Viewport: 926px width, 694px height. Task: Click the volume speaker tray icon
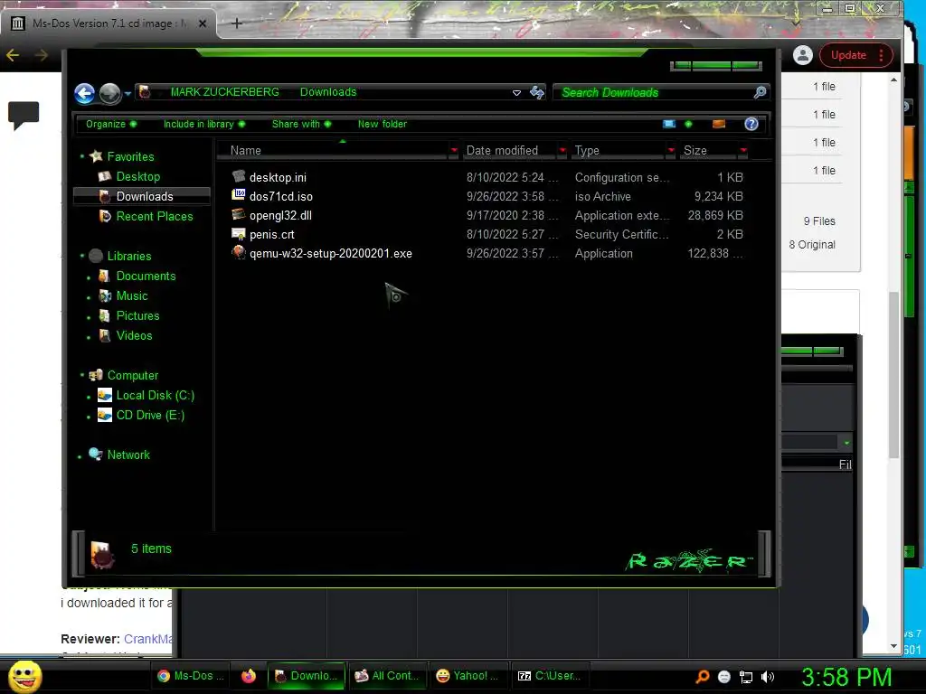click(768, 677)
